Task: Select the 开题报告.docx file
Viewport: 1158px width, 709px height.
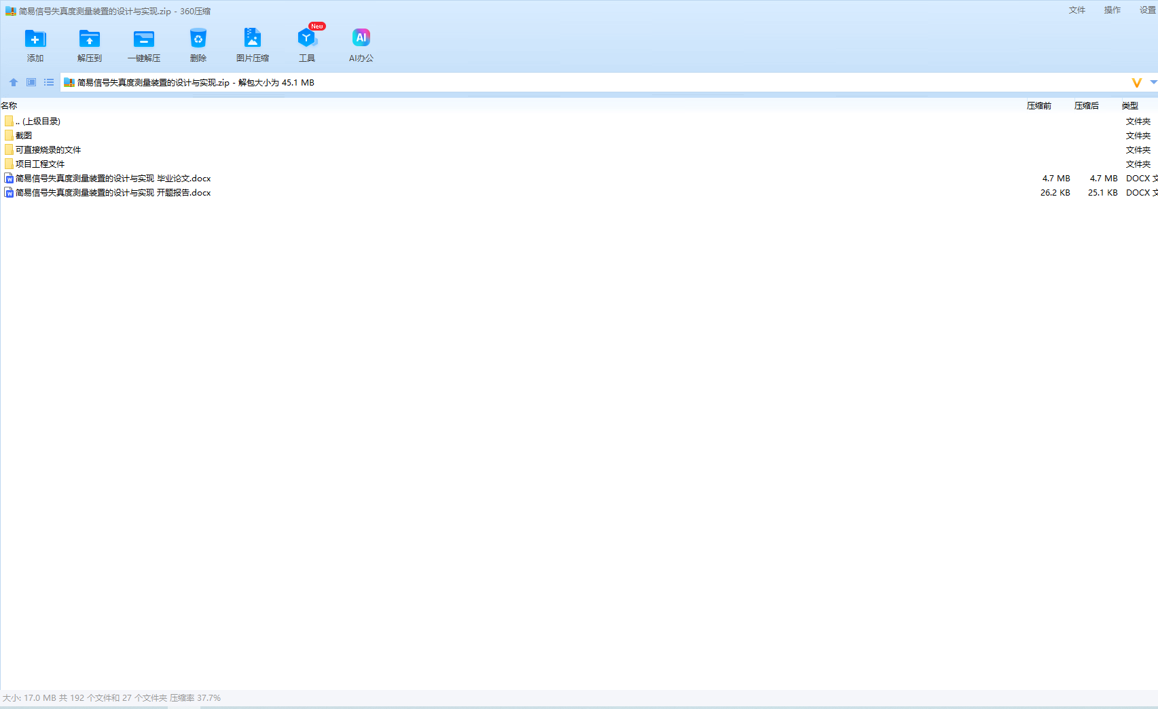Action: tap(579, 193)
